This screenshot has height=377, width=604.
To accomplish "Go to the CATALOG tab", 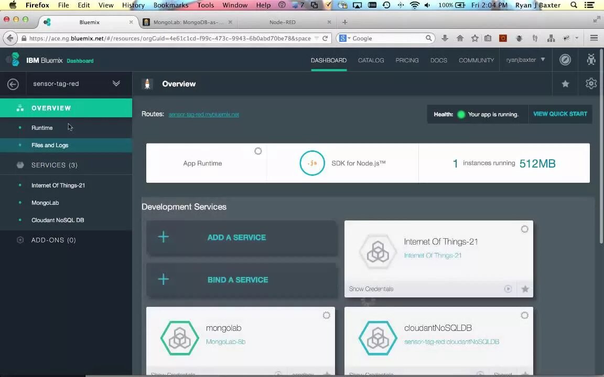I will pos(371,60).
